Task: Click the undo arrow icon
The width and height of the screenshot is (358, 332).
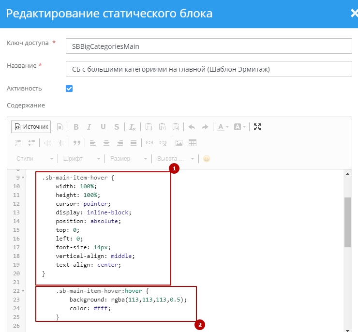Action: pos(192,127)
